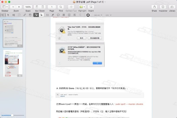
Task: Toggle the shape drawing tools group
Action: tap(41, 15)
